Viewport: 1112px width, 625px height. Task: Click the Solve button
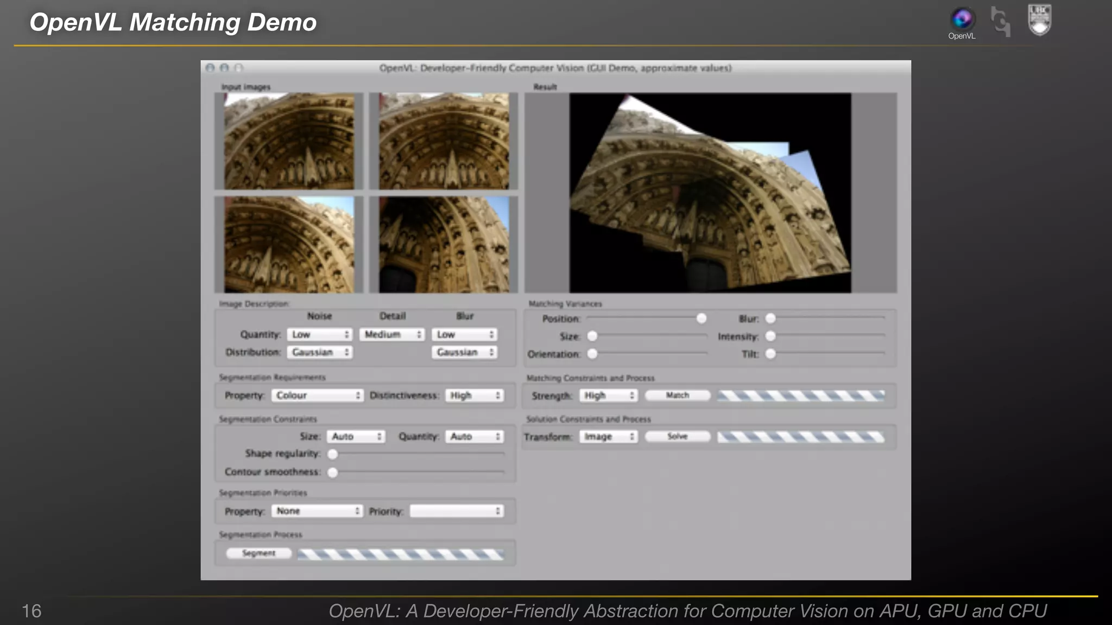point(678,437)
